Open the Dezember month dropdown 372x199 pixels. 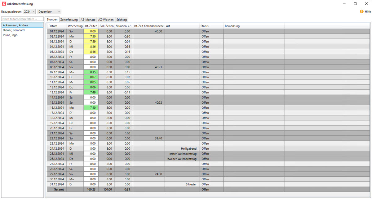(x=49, y=11)
